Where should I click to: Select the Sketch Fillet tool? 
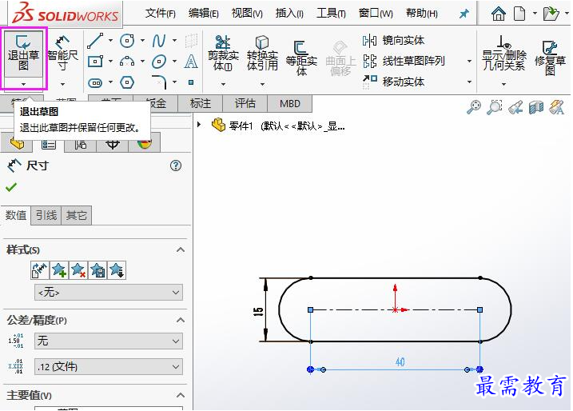(159, 82)
